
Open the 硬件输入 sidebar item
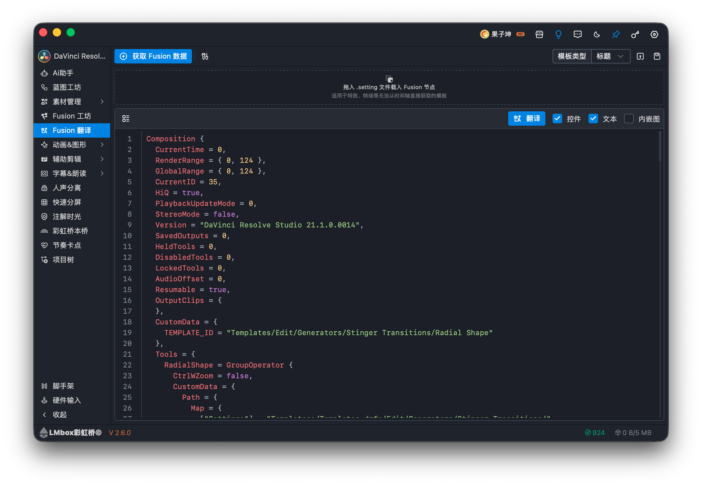tap(72, 400)
